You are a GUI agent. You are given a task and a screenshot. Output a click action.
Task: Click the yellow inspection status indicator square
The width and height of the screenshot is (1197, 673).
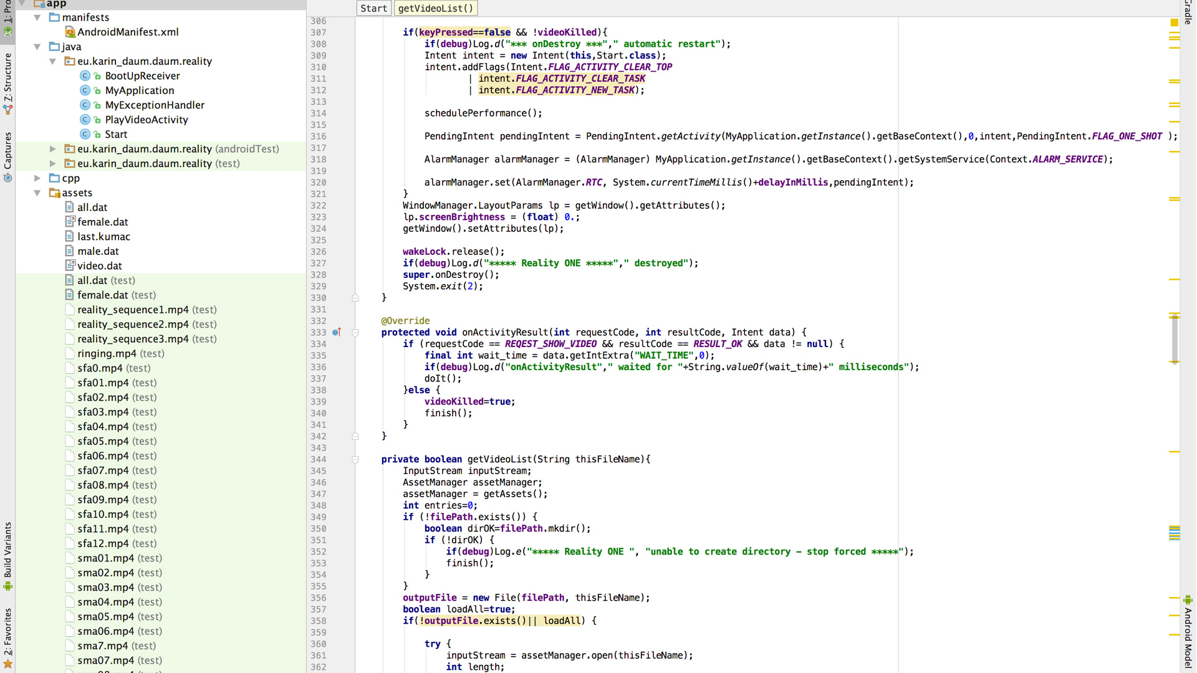pos(1174,22)
